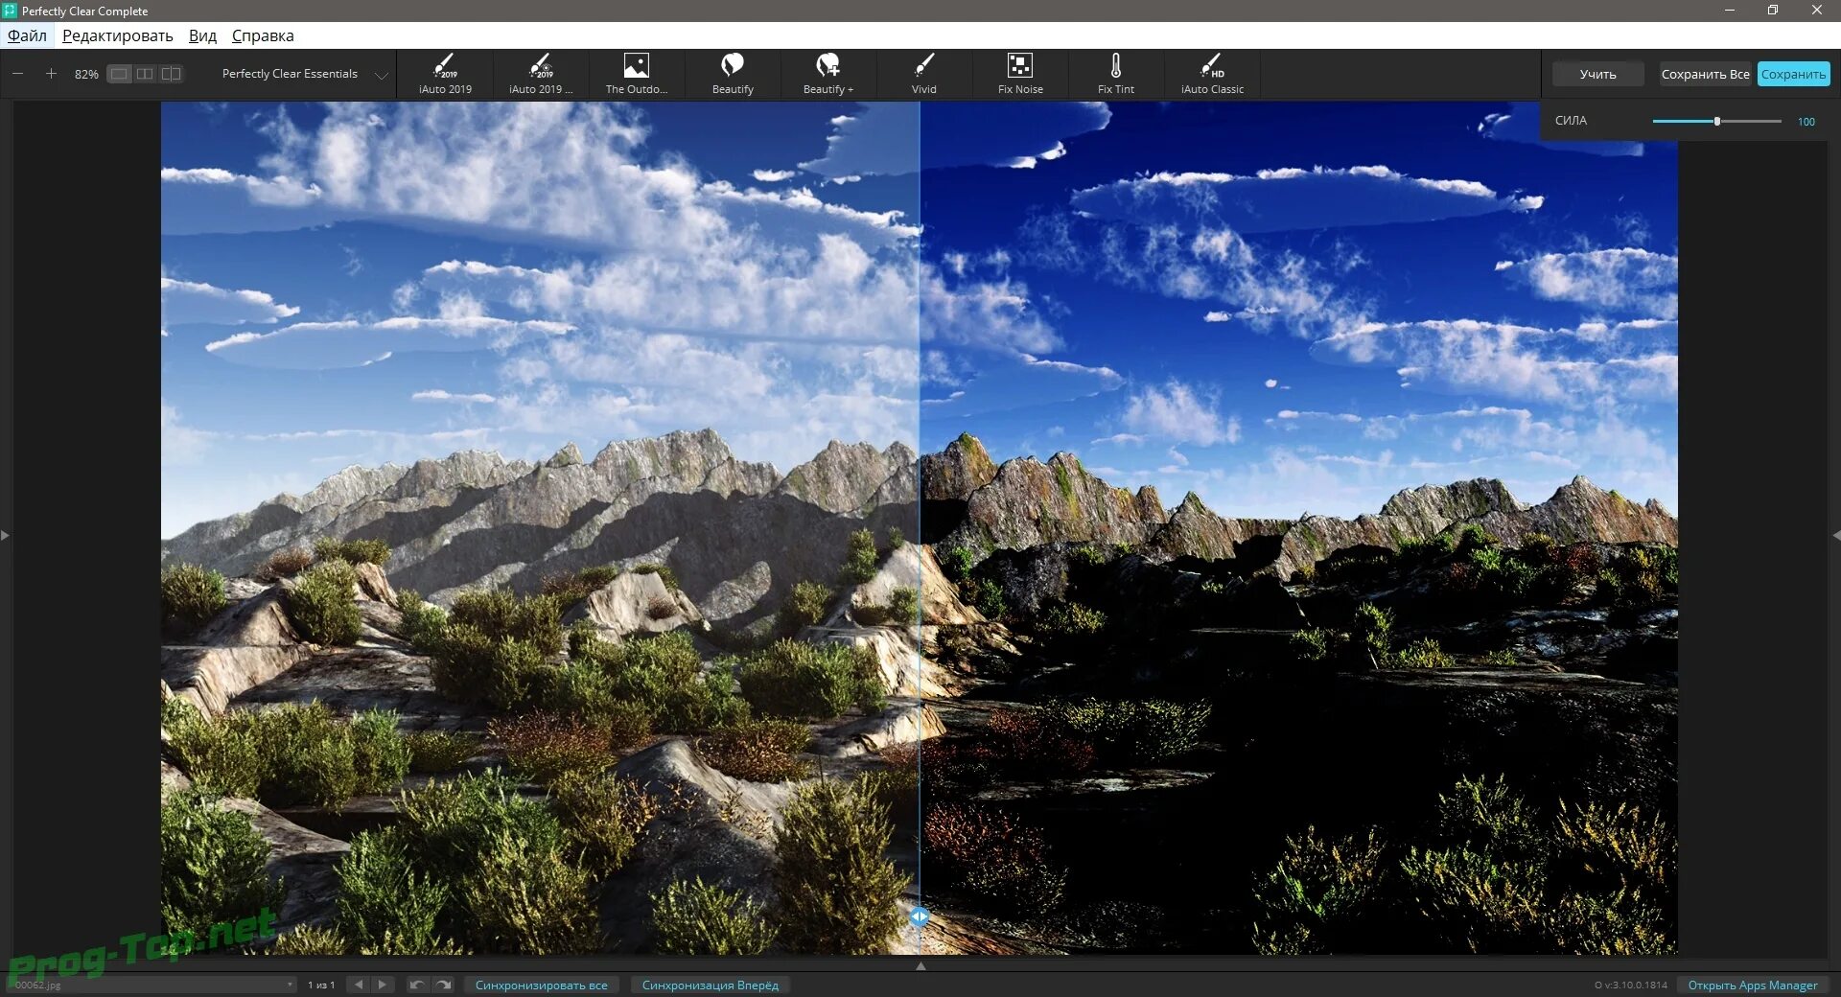The width and height of the screenshot is (1841, 997).
Task: Click the photo preview canvas
Action: pyautogui.click(x=920, y=528)
